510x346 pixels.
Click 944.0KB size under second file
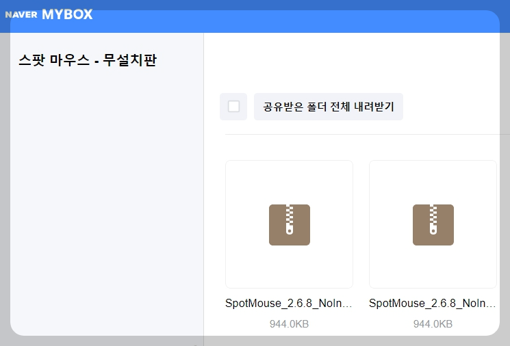pyautogui.click(x=433, y=324)
